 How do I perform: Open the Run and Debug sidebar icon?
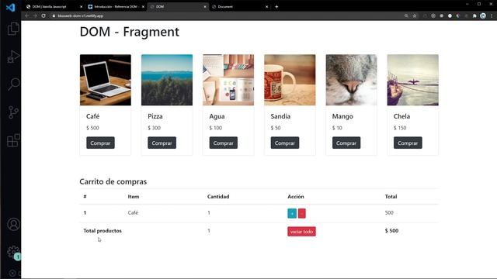pyautogui.click(x=13, y=57)
